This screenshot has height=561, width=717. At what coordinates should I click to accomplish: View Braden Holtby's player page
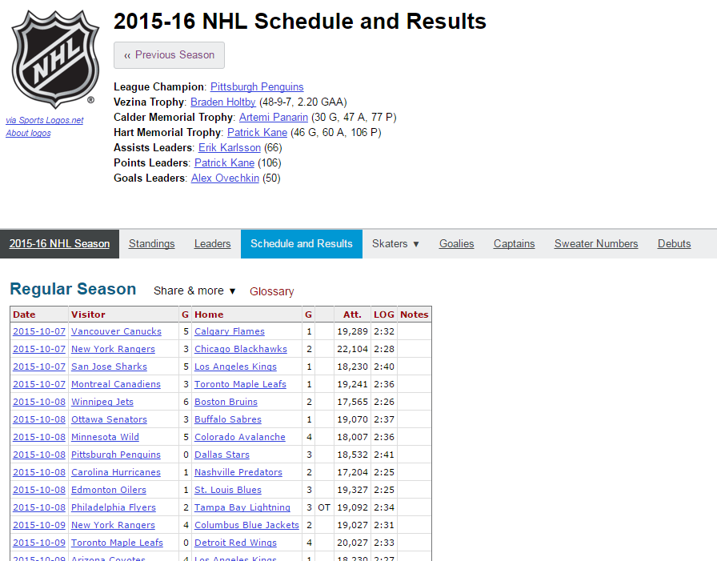(222, 102)
